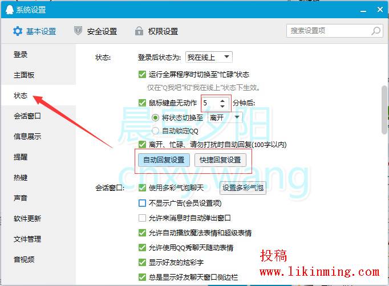Screen dimensions: 389x286
Task: Check 允许来消息时自动弹出窗口 option
Action: [142, 218]
